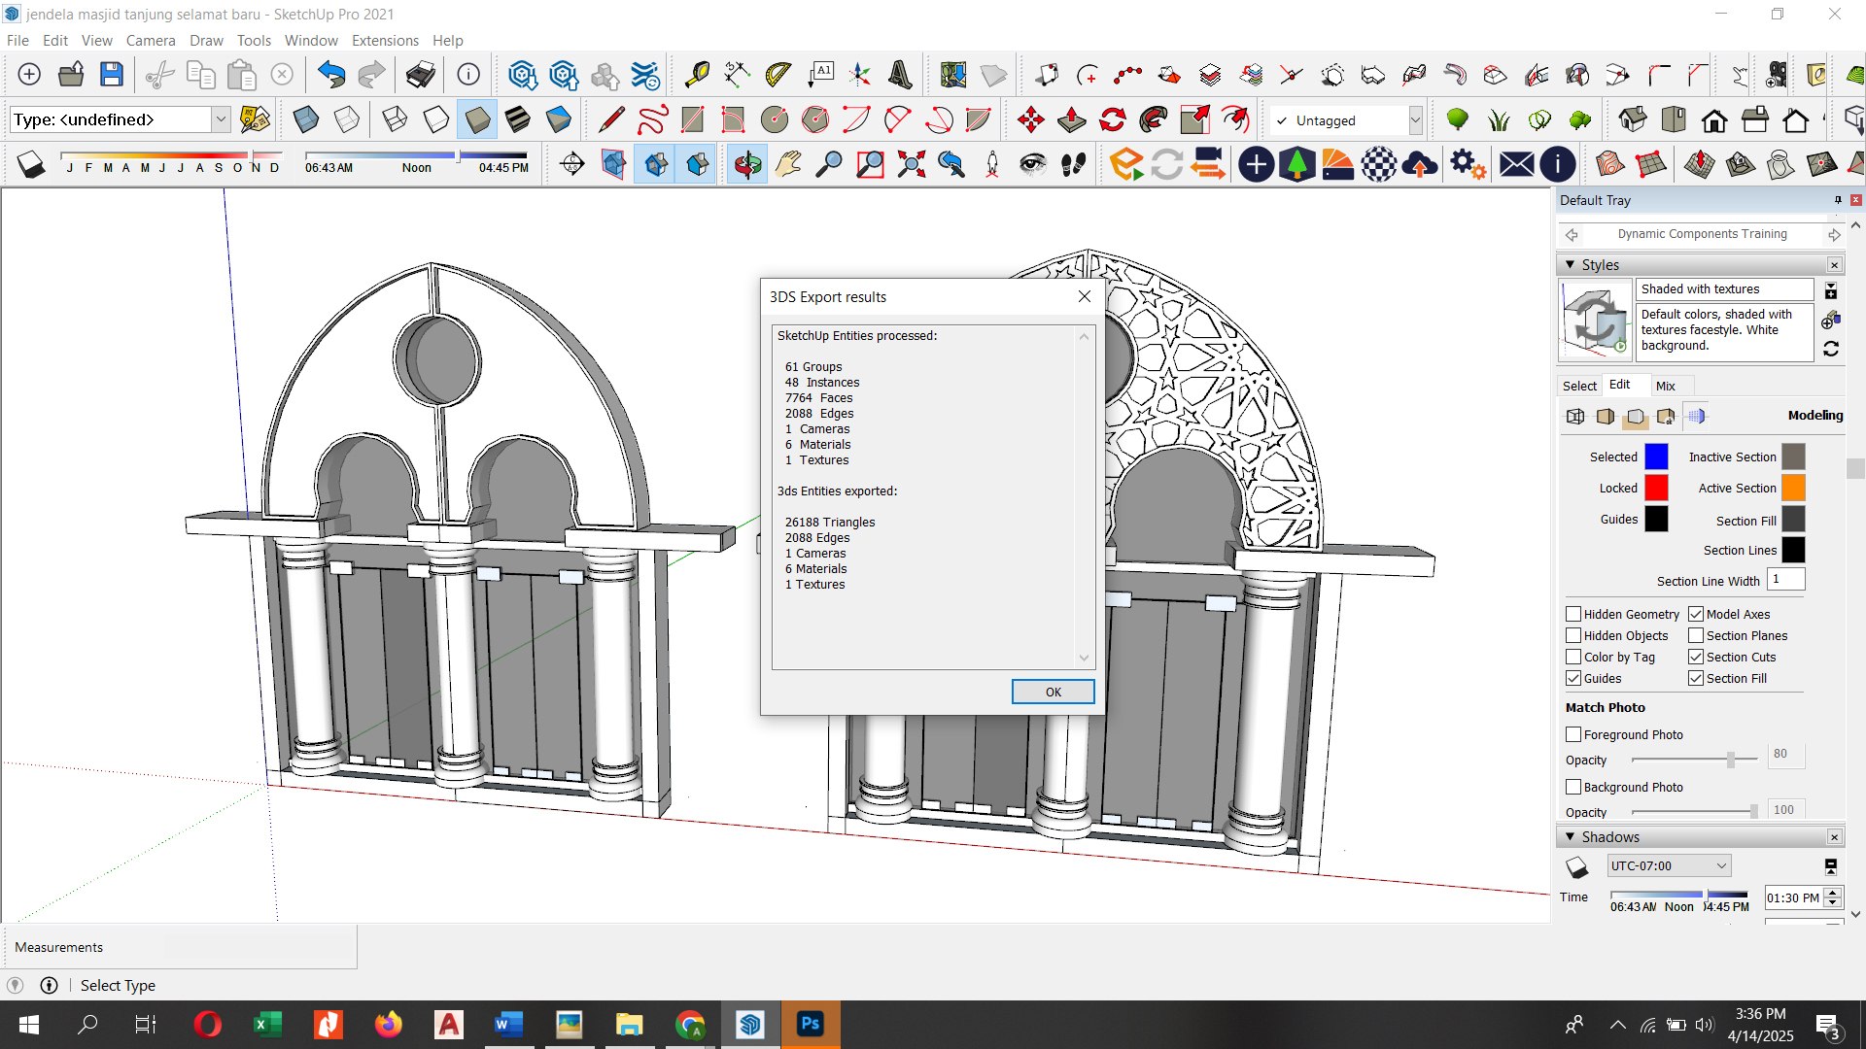The width and height of the screenshot is (1866, 1049).
Task: Activate the Orbit tool
Action: pyautogui.click(x=747, y=164)
